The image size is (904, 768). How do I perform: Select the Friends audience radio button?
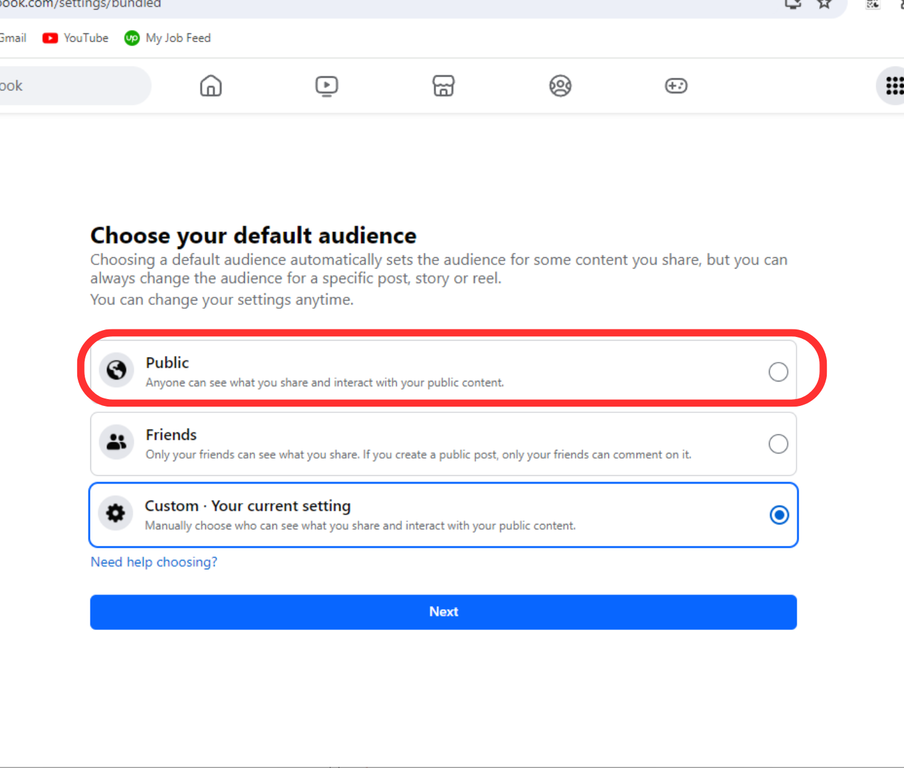tap(778, 444)
